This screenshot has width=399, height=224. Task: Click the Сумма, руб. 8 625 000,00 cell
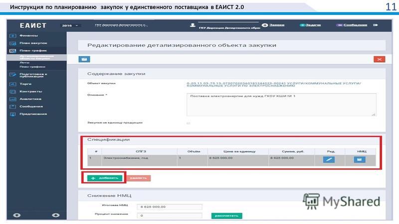click(292, 160)
